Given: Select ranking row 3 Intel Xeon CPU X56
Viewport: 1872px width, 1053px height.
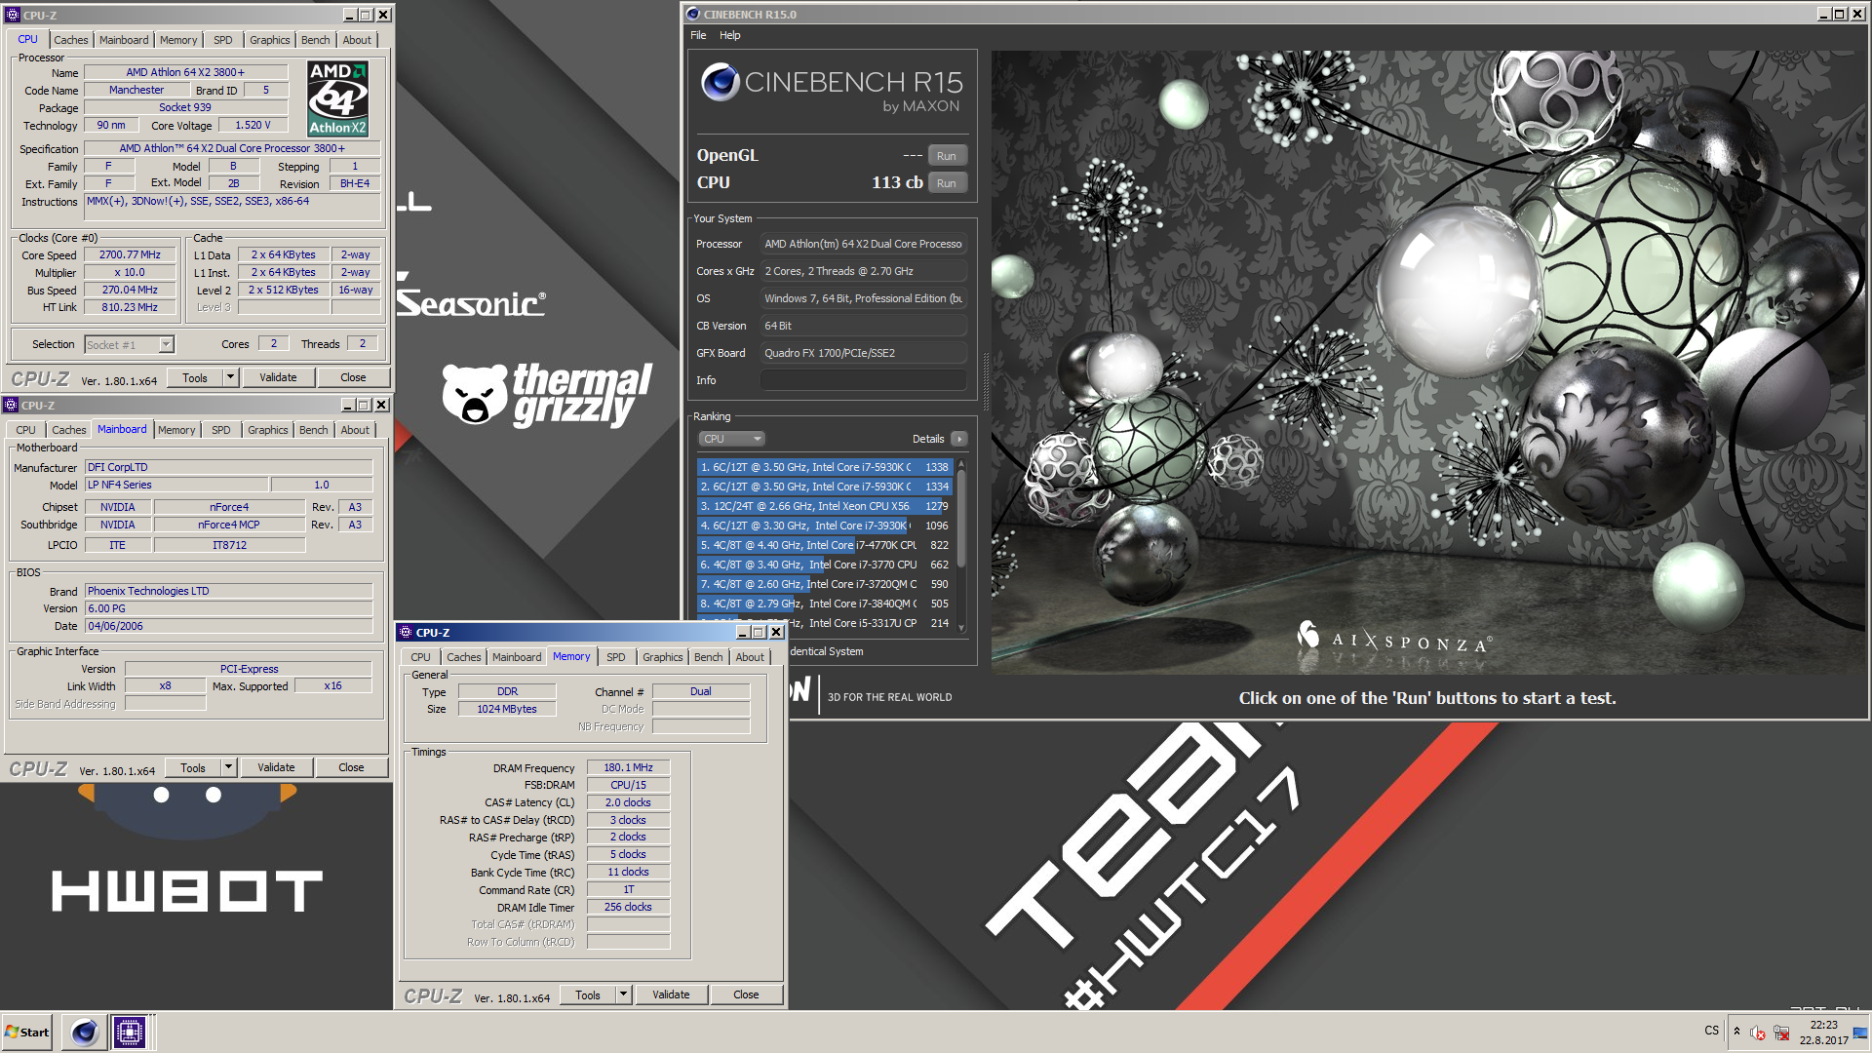Looking at the screenshot, I should click(824, 506).
